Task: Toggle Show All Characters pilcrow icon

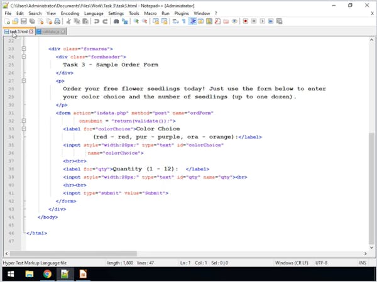Action: click(x=184, y=21)
